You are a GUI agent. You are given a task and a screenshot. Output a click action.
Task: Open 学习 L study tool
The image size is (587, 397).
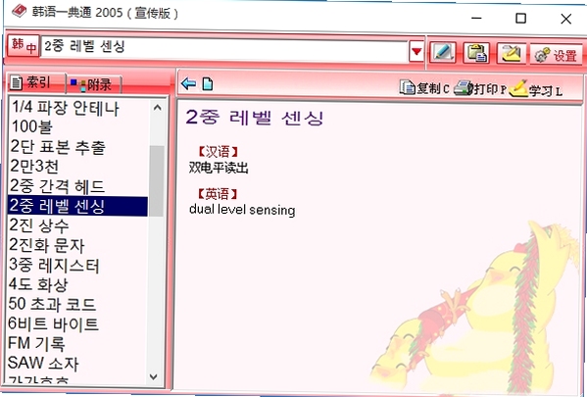pos(536,89)
